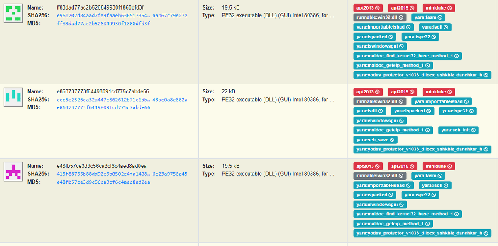The width and height of the screenshot is (498, 246).
Task: Remove yara:maldoc_geteip_method_1 tag from e48fb57c sample
Action: point(427,224)
